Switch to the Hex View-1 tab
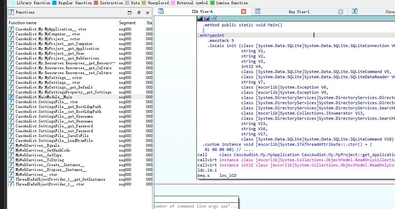This screenshot has height=209, width=395. point(299,12)
